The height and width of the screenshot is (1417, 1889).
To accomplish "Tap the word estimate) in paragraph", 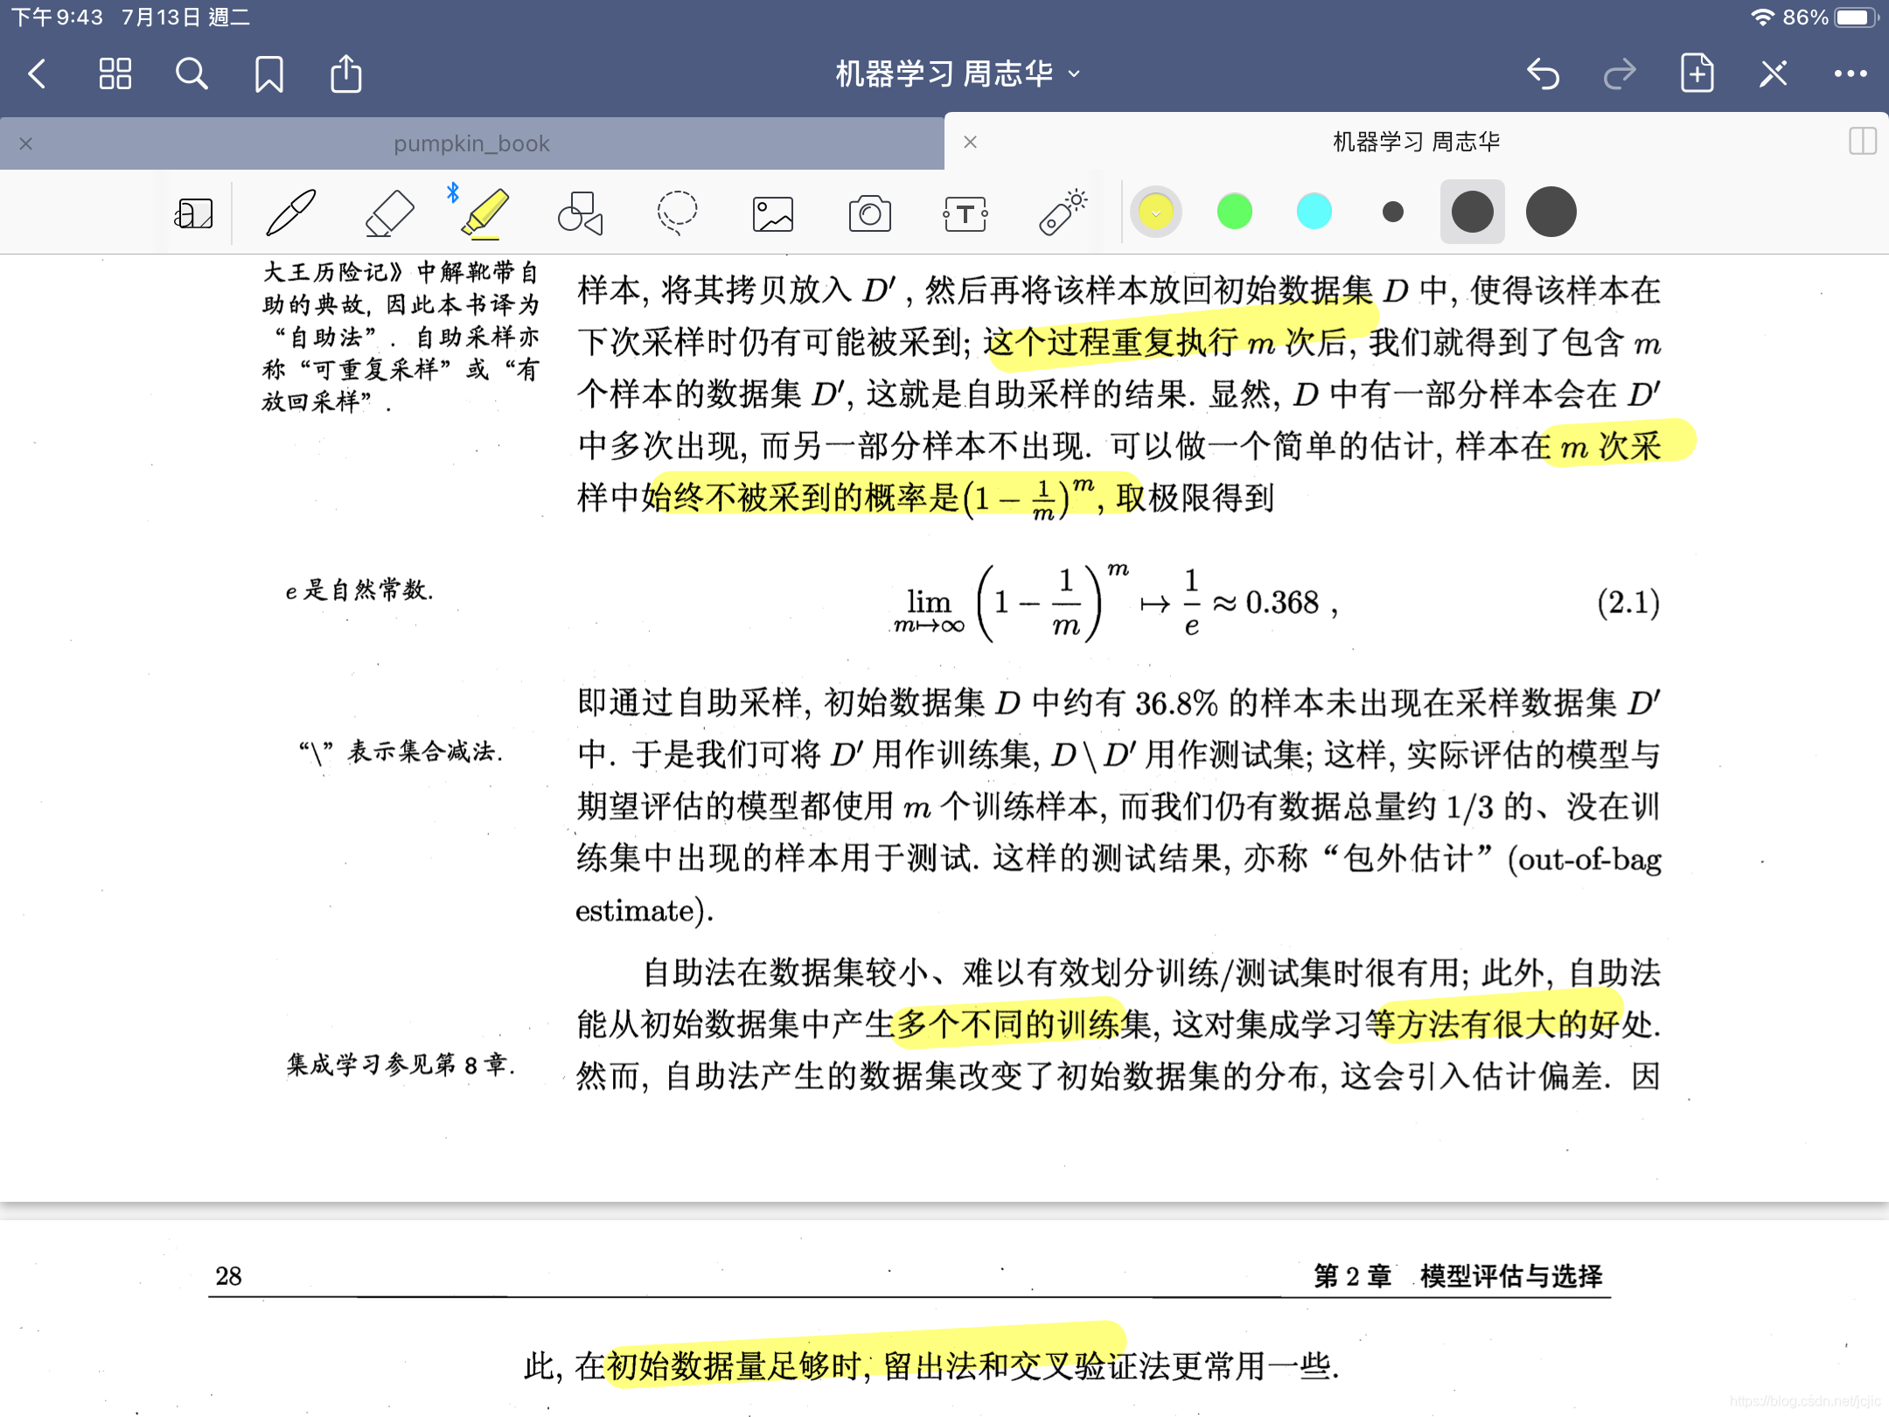I will click(645, 911).
